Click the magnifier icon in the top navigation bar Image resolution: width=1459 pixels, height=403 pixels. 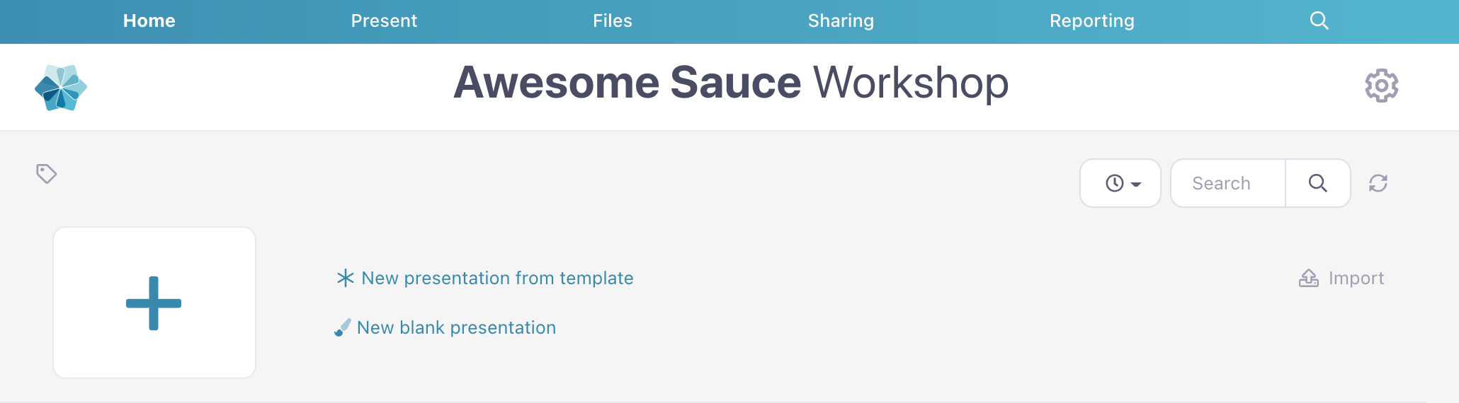[x=1319, y=21]
